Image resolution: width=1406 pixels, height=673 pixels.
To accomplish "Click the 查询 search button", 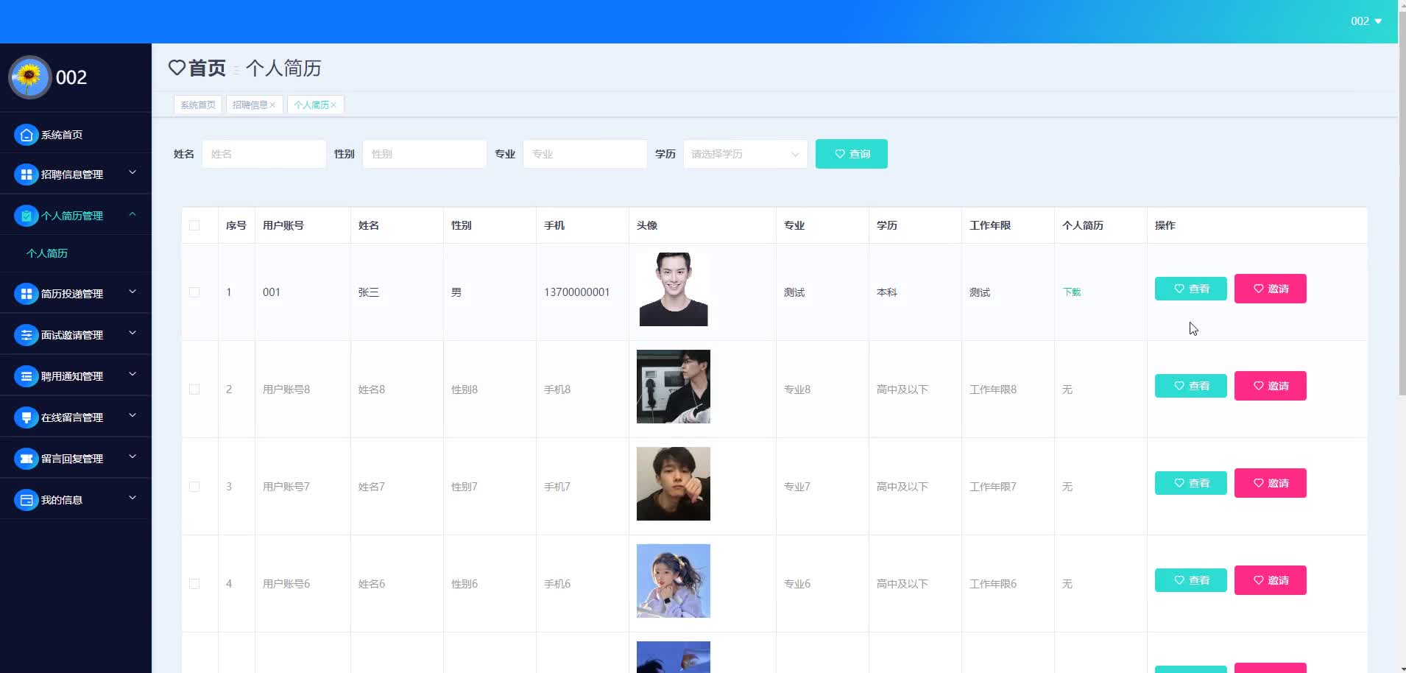I will pos(851,154).
